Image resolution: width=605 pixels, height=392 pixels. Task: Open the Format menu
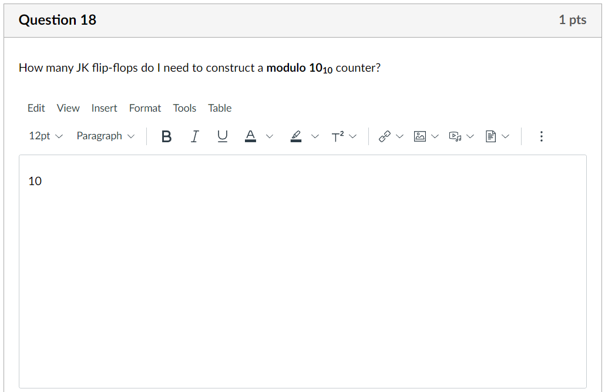[x=144, y=108]
